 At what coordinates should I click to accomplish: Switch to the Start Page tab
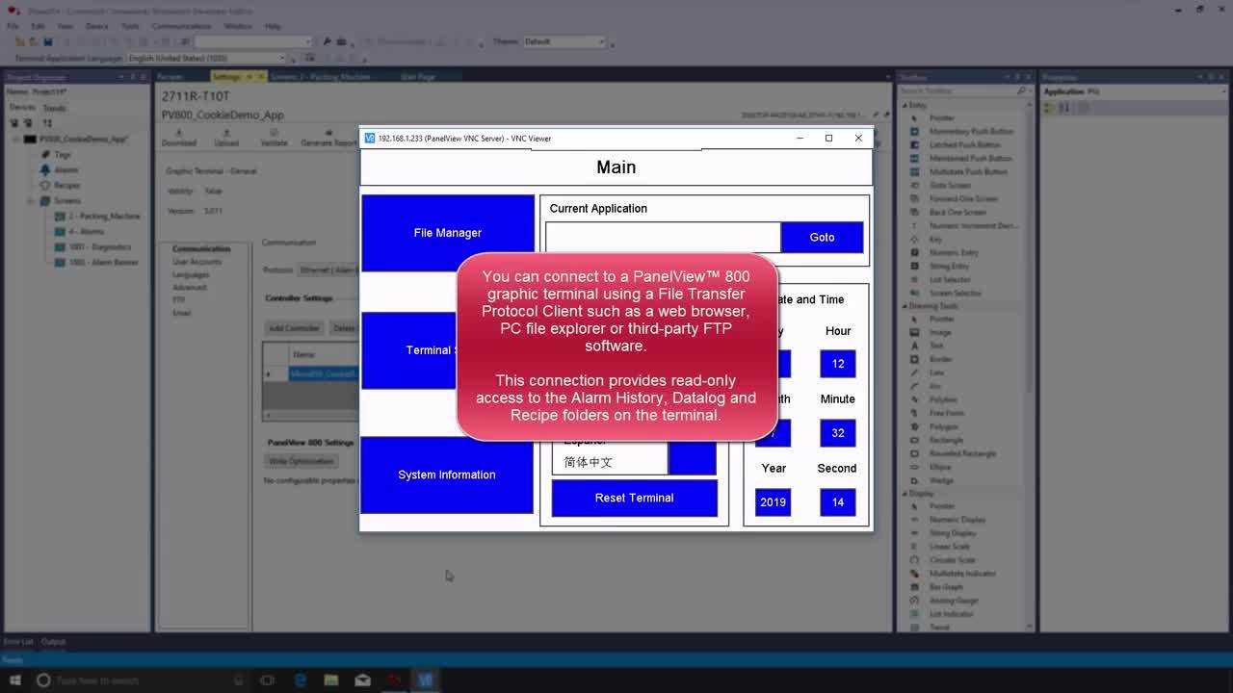click(418, 77)
